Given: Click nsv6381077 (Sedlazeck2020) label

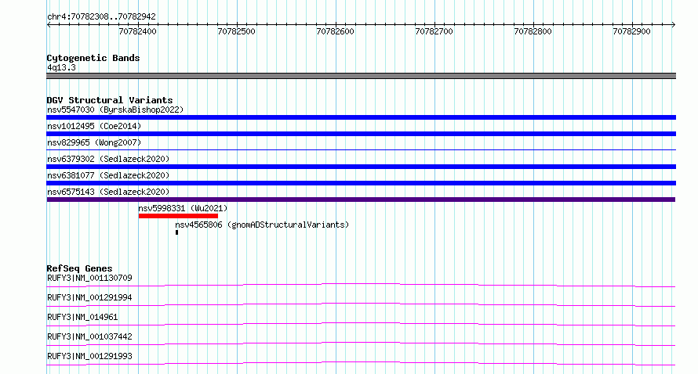Looking at the screenshot, I should point(108,175).
